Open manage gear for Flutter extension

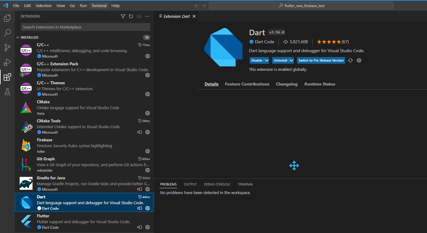(148, 227)
